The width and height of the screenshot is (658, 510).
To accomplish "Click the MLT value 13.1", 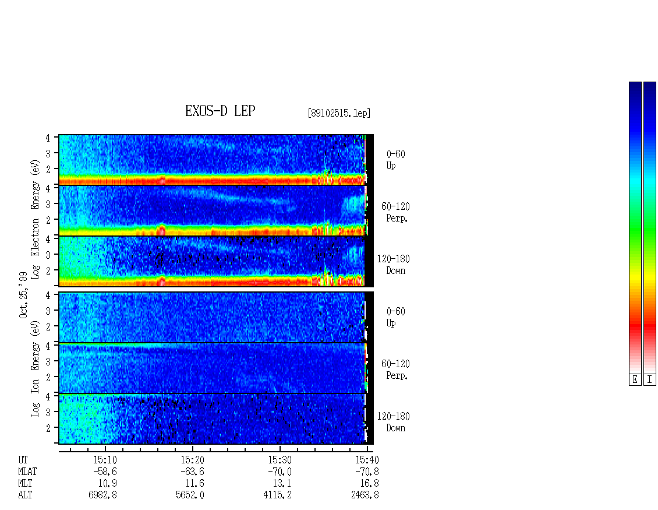I will pos(282,484).
